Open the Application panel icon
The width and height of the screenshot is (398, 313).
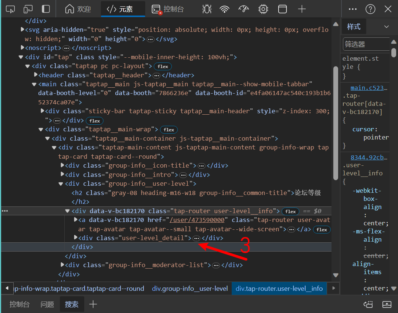pyautogui.click(x=282, y=9)
